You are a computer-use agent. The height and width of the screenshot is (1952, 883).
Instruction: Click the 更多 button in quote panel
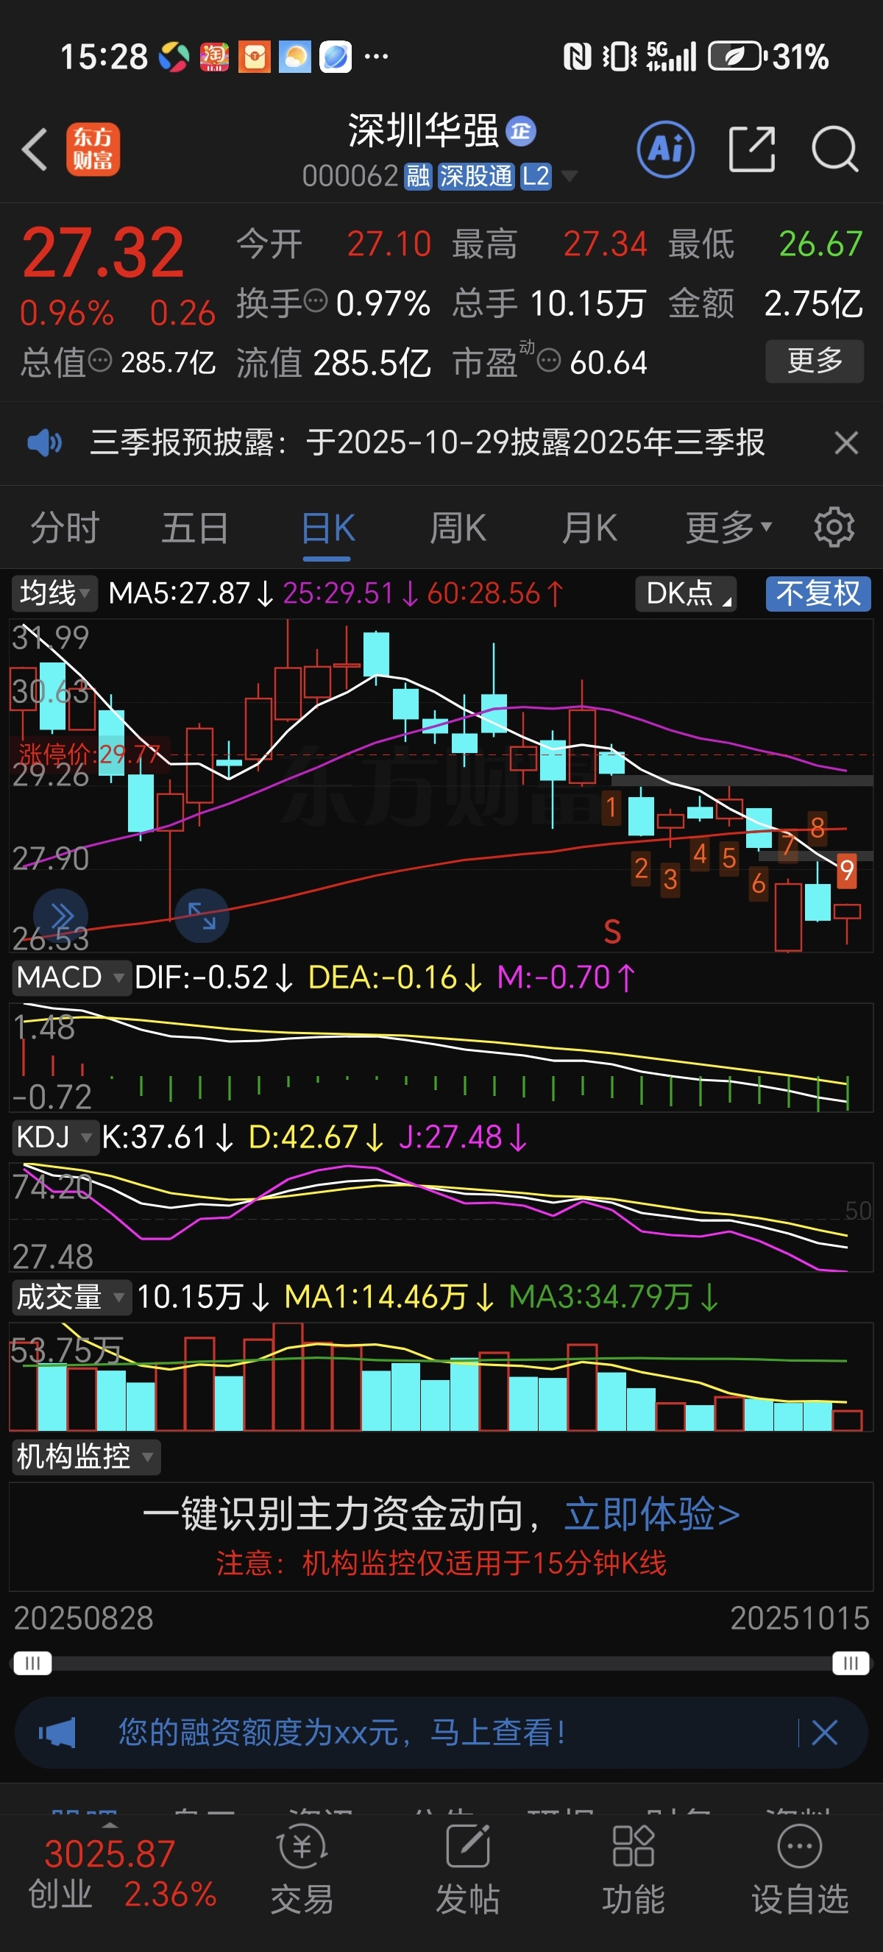(814, 361)
